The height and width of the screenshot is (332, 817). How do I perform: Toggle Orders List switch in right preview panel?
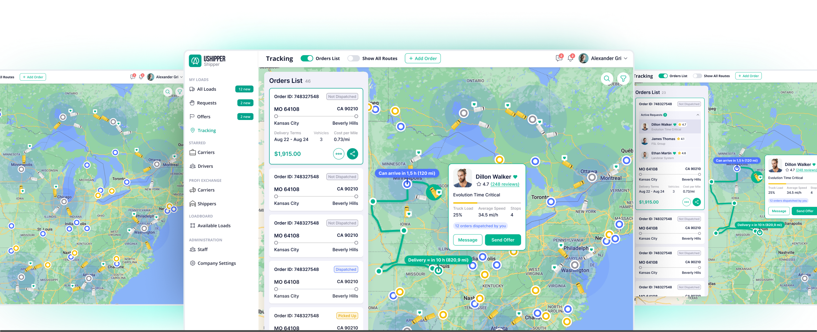663,76
